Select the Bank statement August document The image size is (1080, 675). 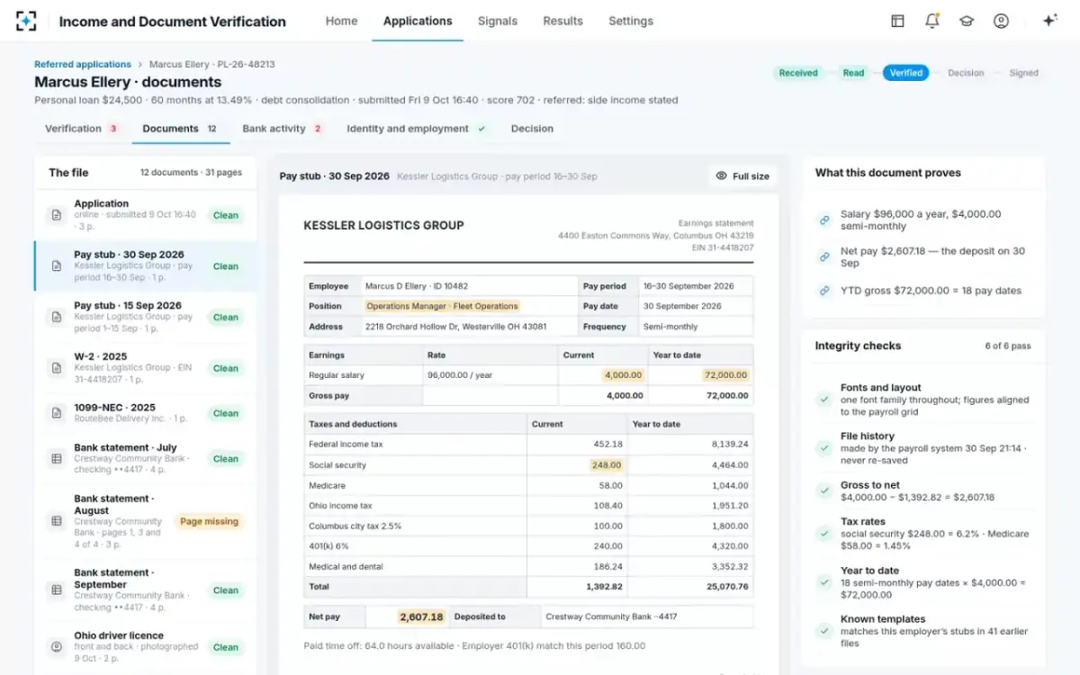(146, 521)
